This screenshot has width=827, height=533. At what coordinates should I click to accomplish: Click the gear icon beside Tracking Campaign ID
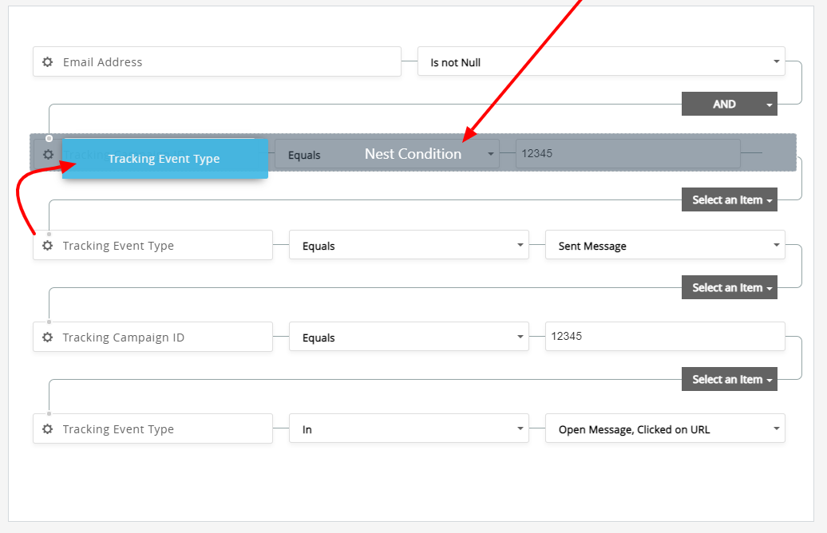[47, 338]
